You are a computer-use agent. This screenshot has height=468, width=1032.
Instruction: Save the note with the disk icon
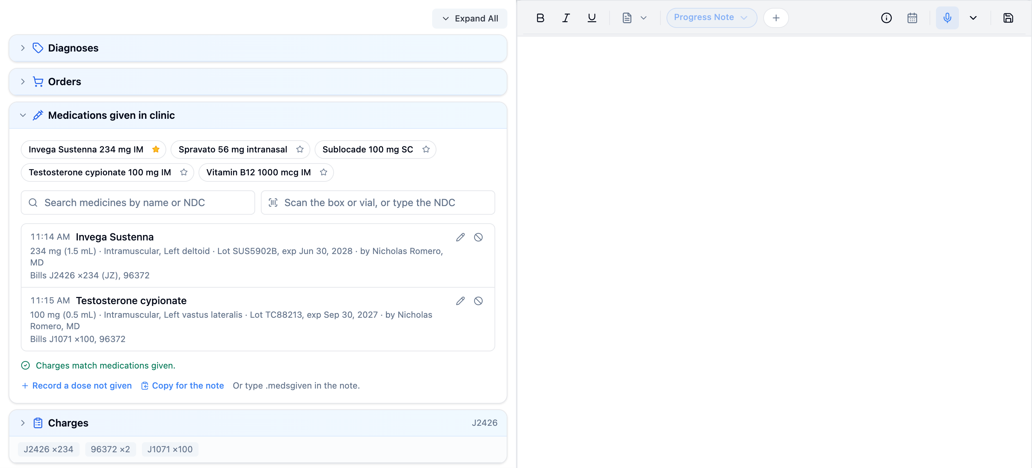click(x=1008, y=18)
